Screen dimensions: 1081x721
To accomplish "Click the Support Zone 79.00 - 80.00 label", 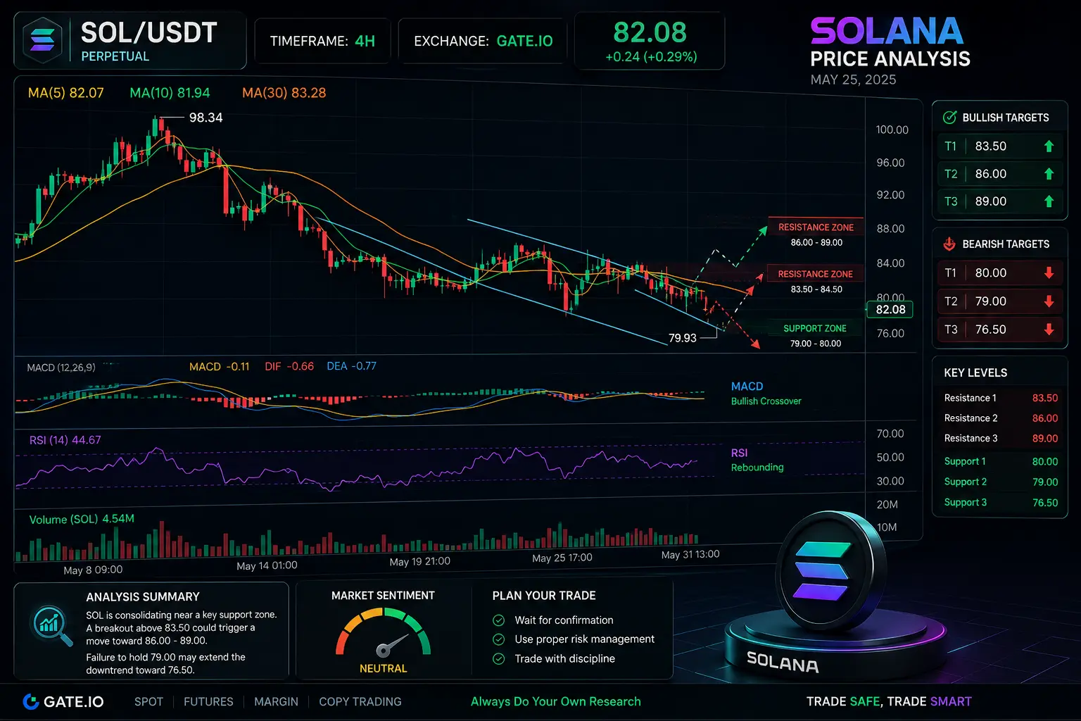I will pos(815,336).
